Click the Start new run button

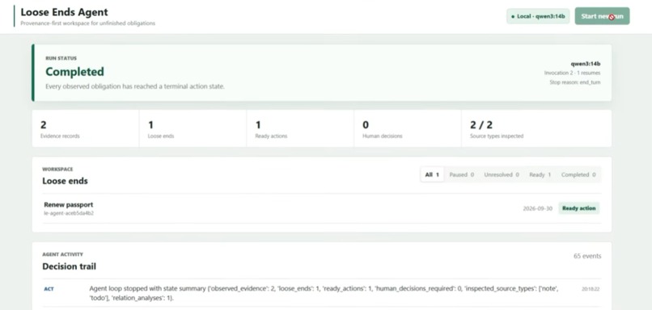point(602,16)
